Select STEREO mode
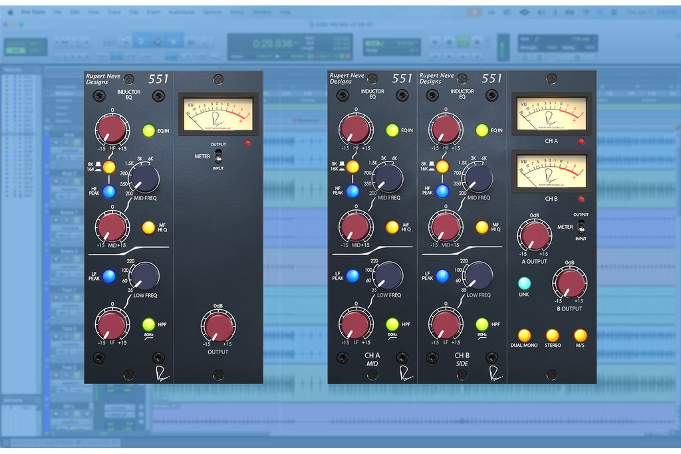Screen dimensions: 681x454 (x=553, y=335)
